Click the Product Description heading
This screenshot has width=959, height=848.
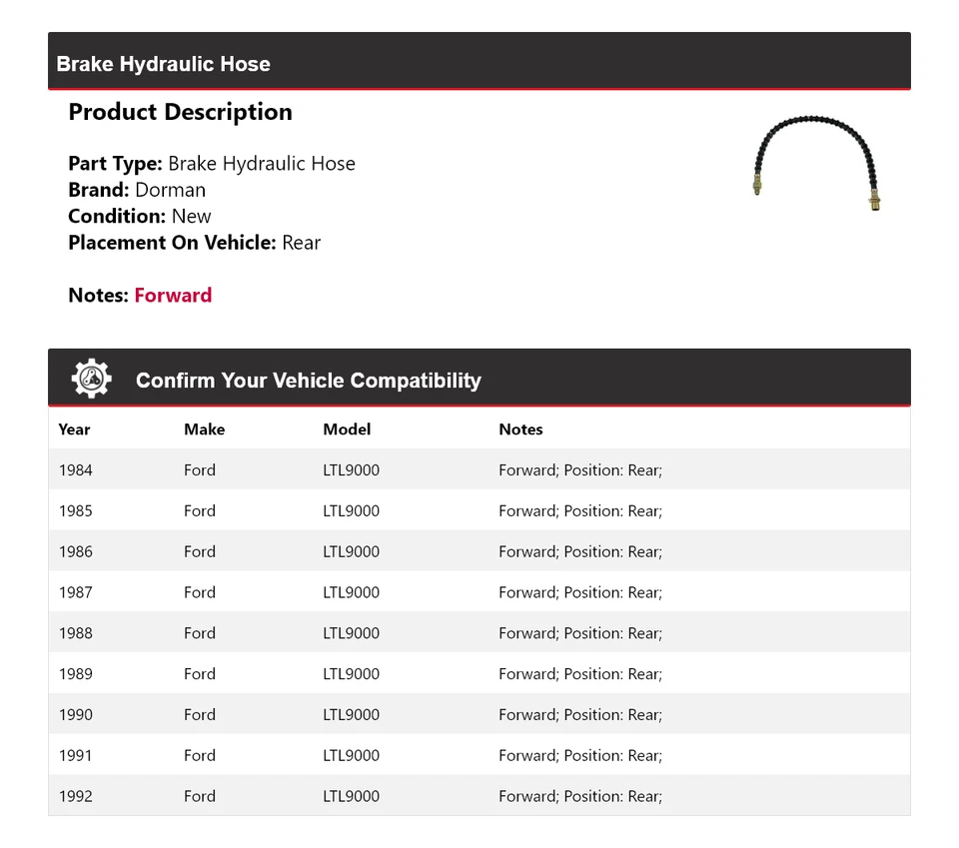click(180, 112)
